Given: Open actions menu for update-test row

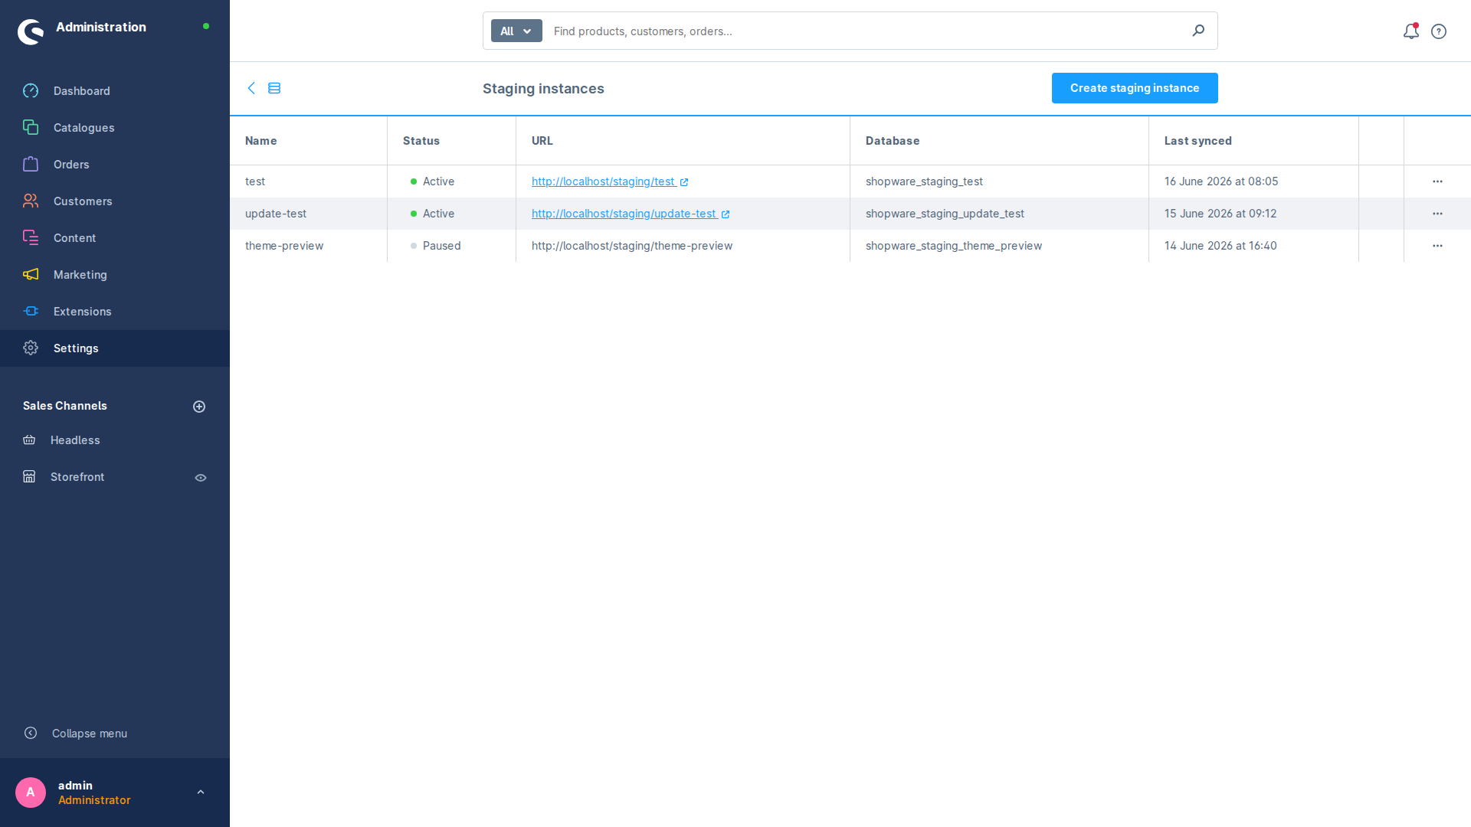Looking at the screenshot, I should pos(1437,214).
